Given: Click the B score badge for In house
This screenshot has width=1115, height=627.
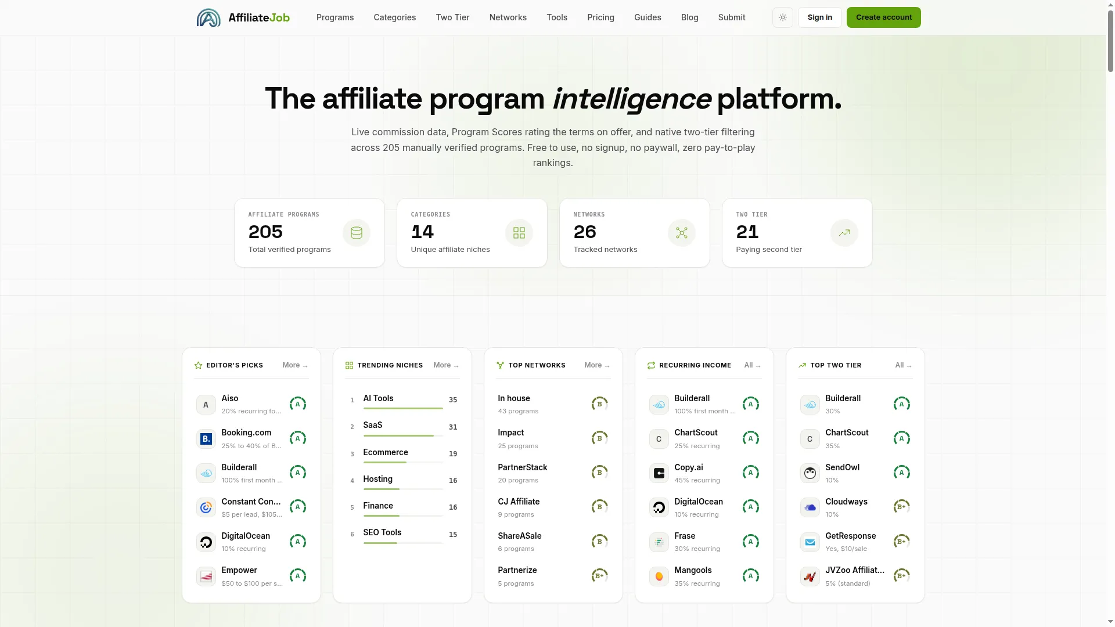Looking at the screenshot, I should [600, 404].
